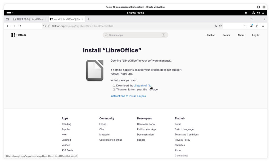Viewport: 271px width, 162px height.
Task: Focus the Search apps field
Action: click(x=135, y=35)
